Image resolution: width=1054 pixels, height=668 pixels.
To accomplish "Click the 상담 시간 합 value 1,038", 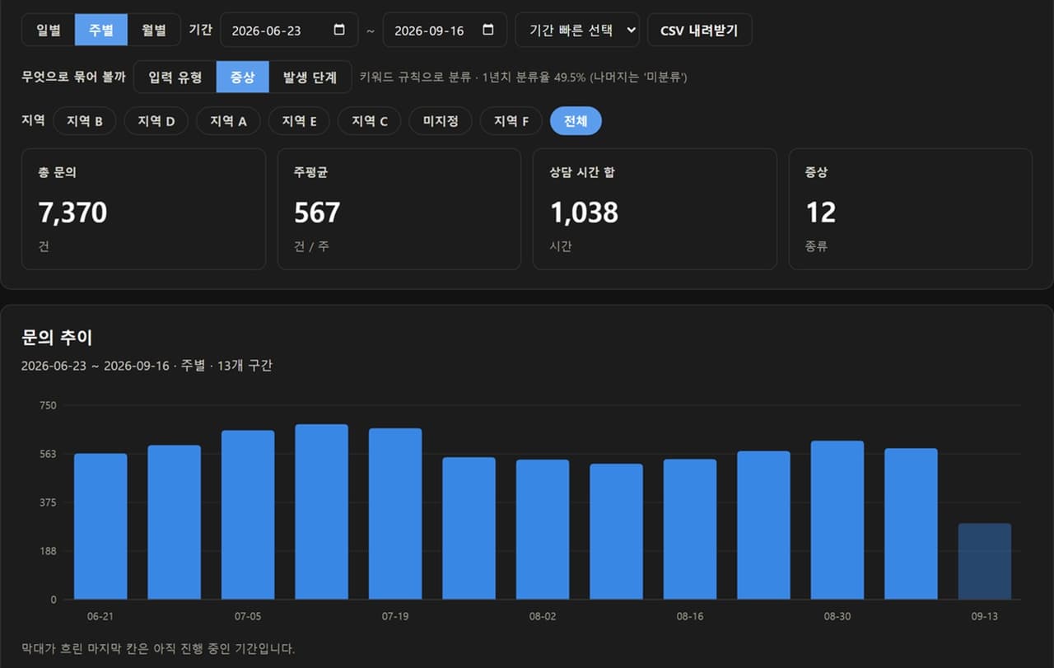I will point(584,213).
